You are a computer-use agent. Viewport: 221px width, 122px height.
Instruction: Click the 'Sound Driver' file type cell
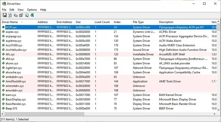pos(141,50)
